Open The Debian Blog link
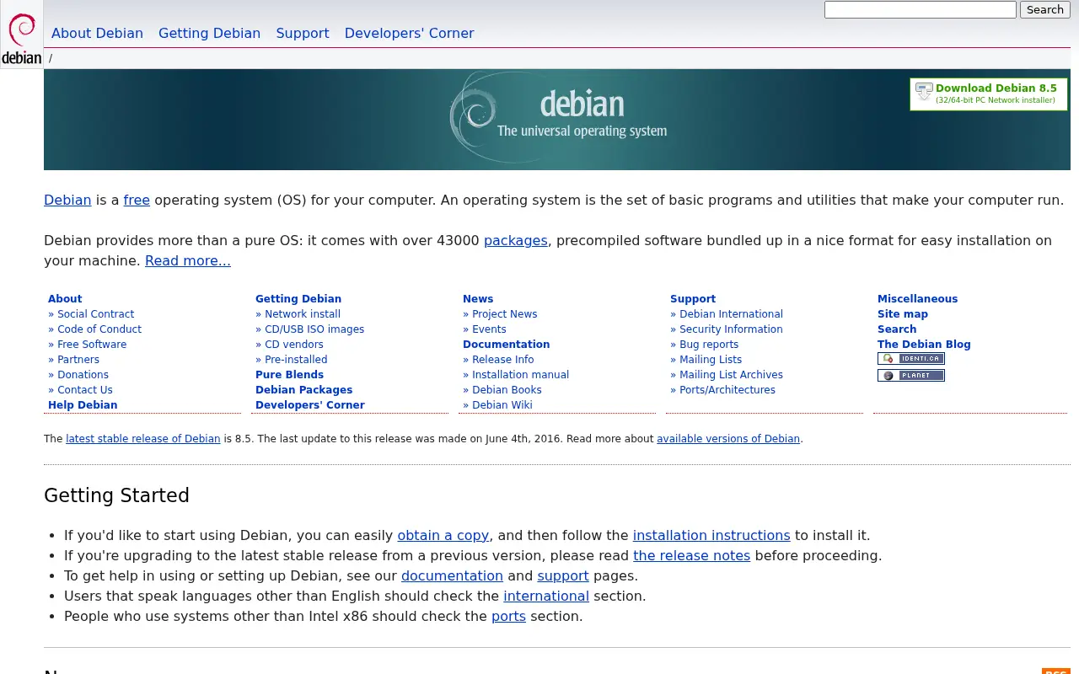This screenshot has height=674, width=1079. click(924, 345)
